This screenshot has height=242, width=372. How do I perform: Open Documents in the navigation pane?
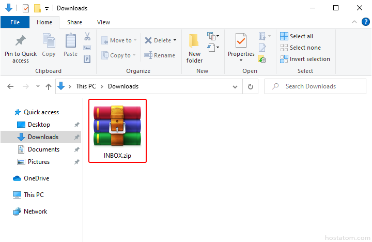[39, 149]
